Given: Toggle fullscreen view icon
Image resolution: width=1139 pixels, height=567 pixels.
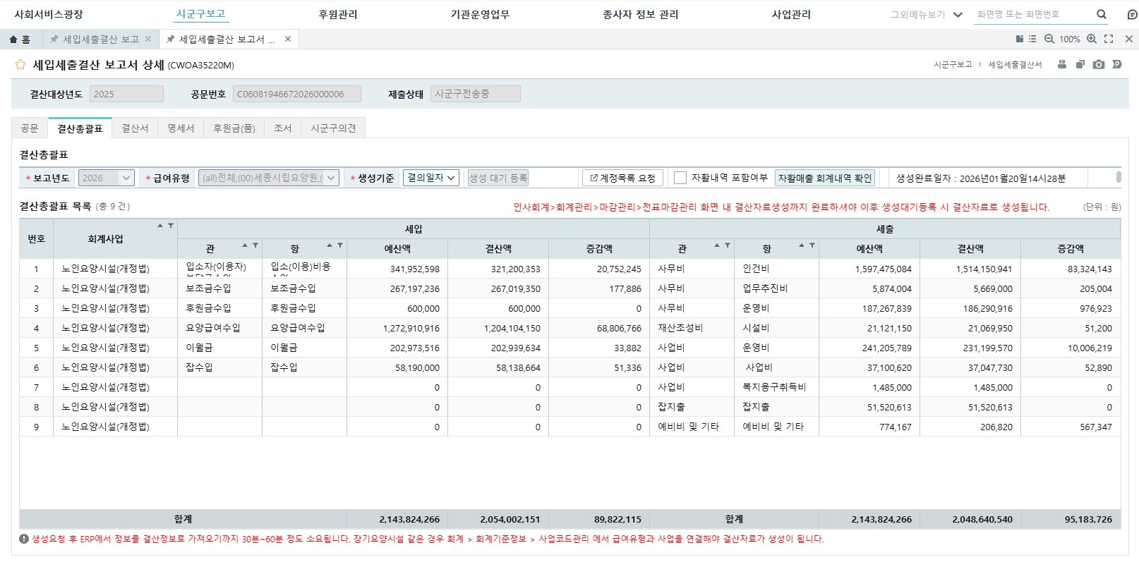Looking at the screenshot, I should (x=1109, y=39).
